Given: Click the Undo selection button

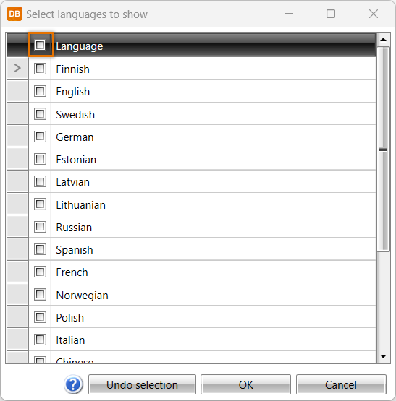Looking at the screenshot, I should (x=142, y=384).
